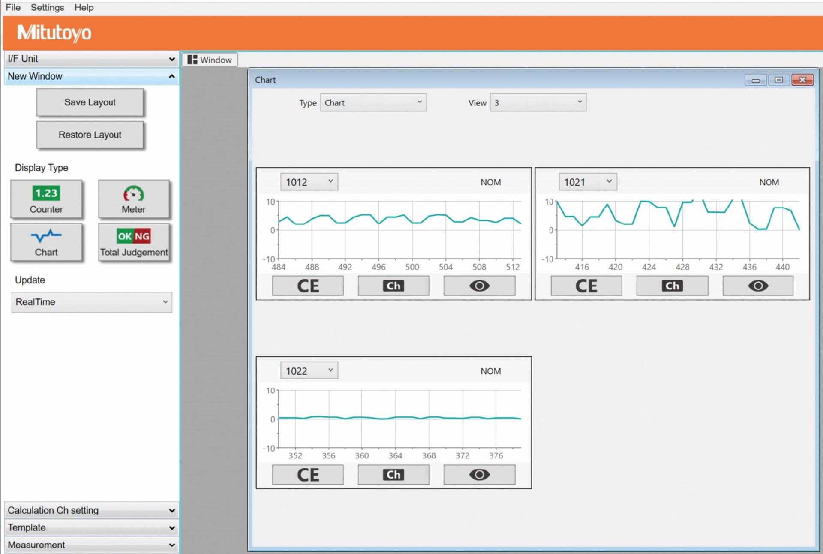
Task: Click the Restore Layout button
Action: [x=90, y=135]
